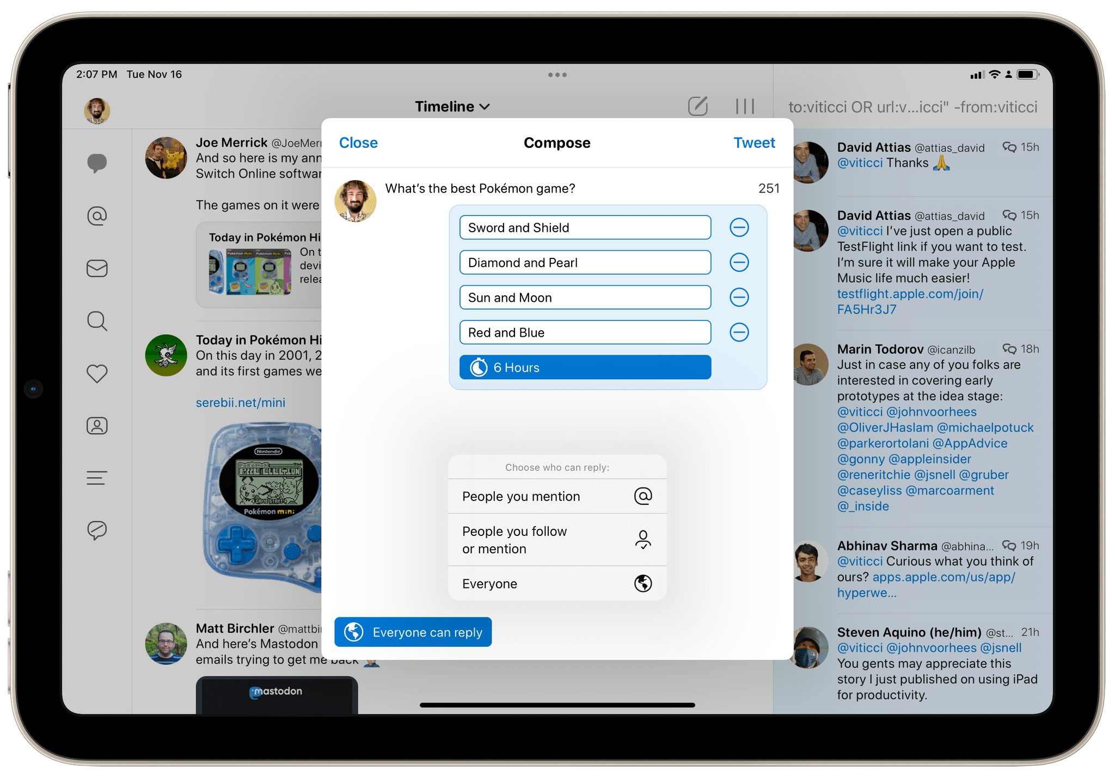
Task: Click the profile person icon
Action: coord(96,428)
